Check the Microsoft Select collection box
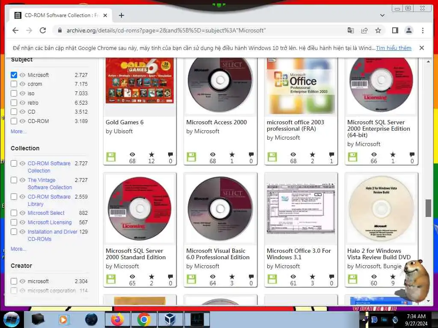Viewport: 438px width, 328px height. [14, 213]
